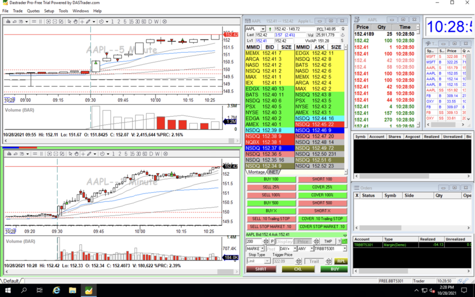This screenshot has height=297, width=475.
Task: Open the AAPL symbol dropdown in the montage
Action: point(263,29)
